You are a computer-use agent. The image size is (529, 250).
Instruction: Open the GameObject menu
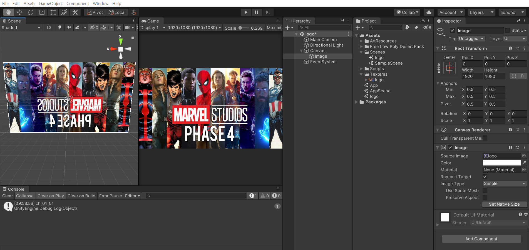coord(51,3)
